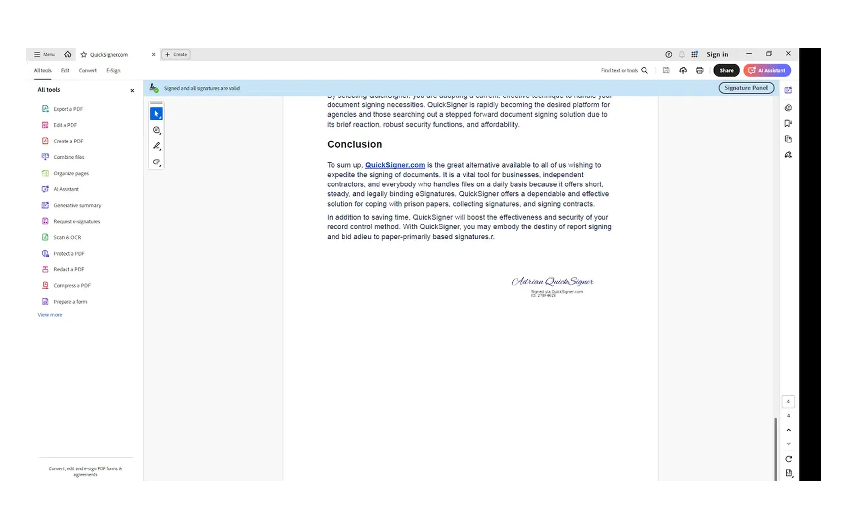Click Find text or tools search
This screenshot has width=847, height=529.
(624, 70)
